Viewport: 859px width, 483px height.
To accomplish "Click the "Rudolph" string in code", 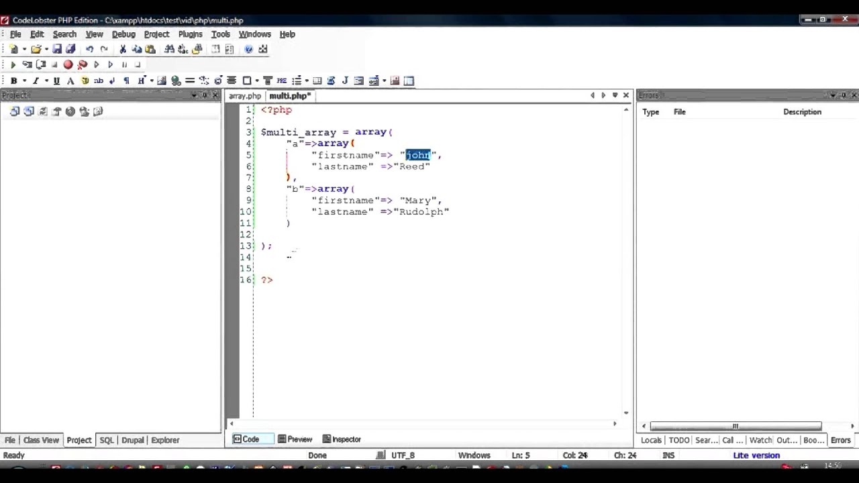I will coord(421,211).
